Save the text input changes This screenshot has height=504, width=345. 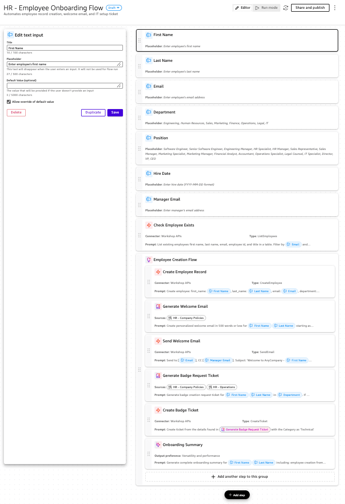(115, 112)
